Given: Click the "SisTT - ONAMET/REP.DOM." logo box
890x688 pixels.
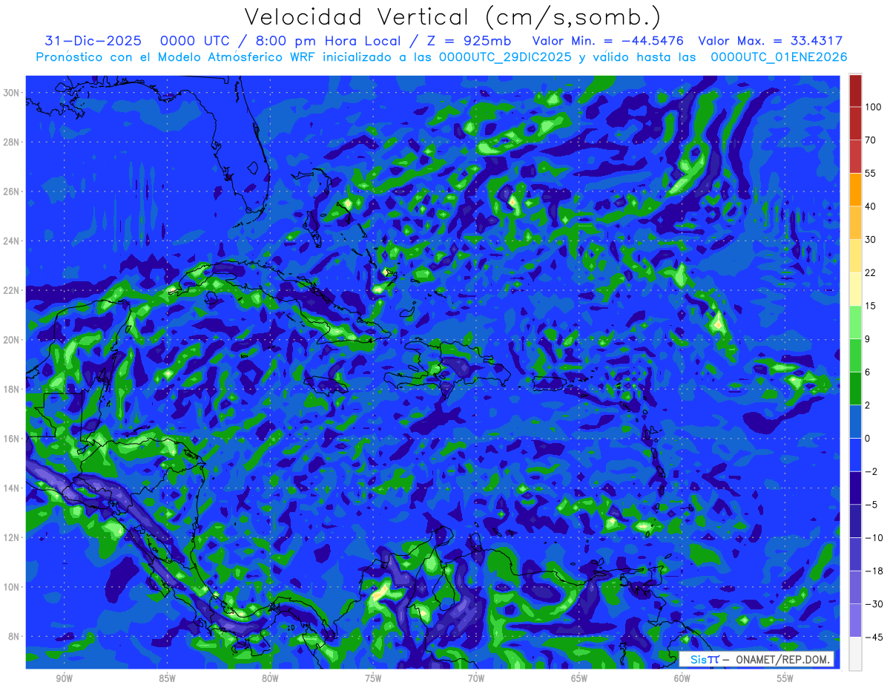Looking at the screenshot, I should (756, 659).
